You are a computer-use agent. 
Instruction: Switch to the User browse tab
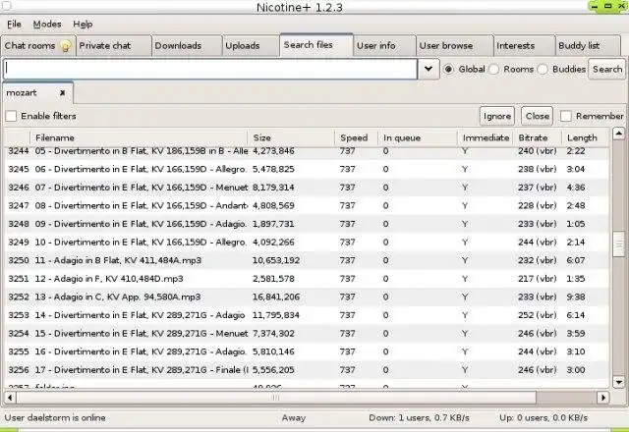[454, 46]
